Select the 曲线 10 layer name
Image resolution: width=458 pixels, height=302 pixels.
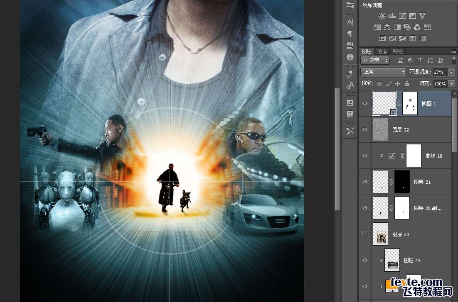coord(434,156)
